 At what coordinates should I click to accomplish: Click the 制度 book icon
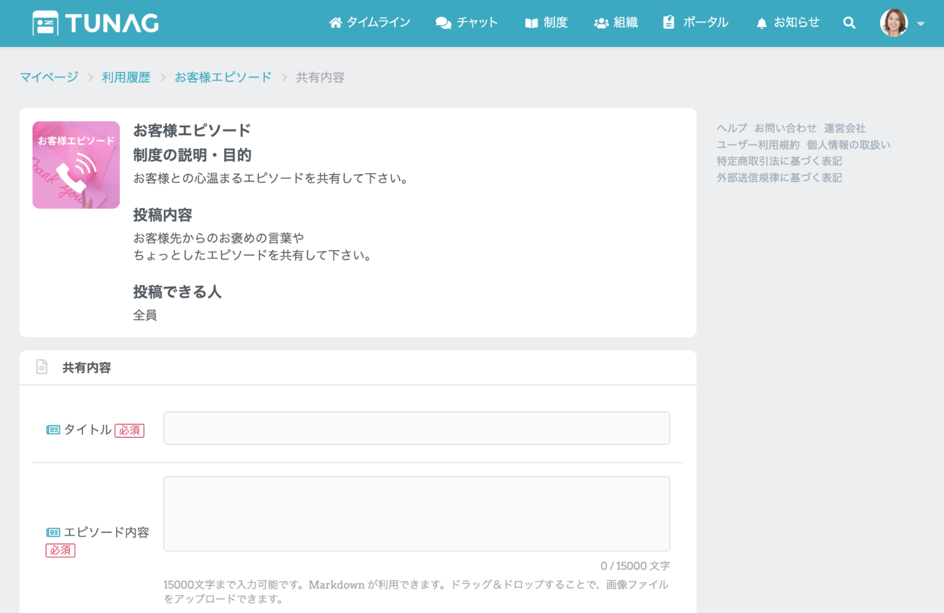531,23
